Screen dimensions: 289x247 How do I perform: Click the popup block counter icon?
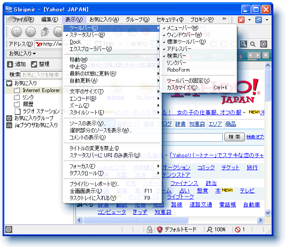coord(237,230)
